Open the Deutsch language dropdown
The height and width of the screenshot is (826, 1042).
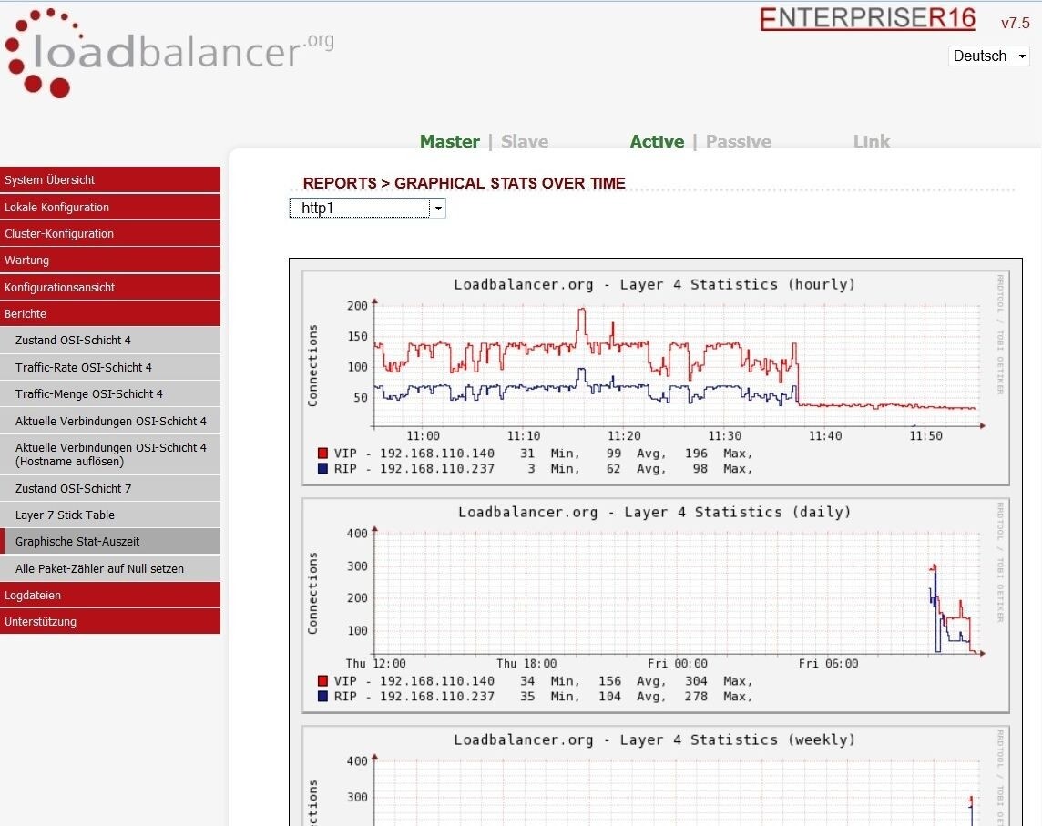tap(989, 56)
